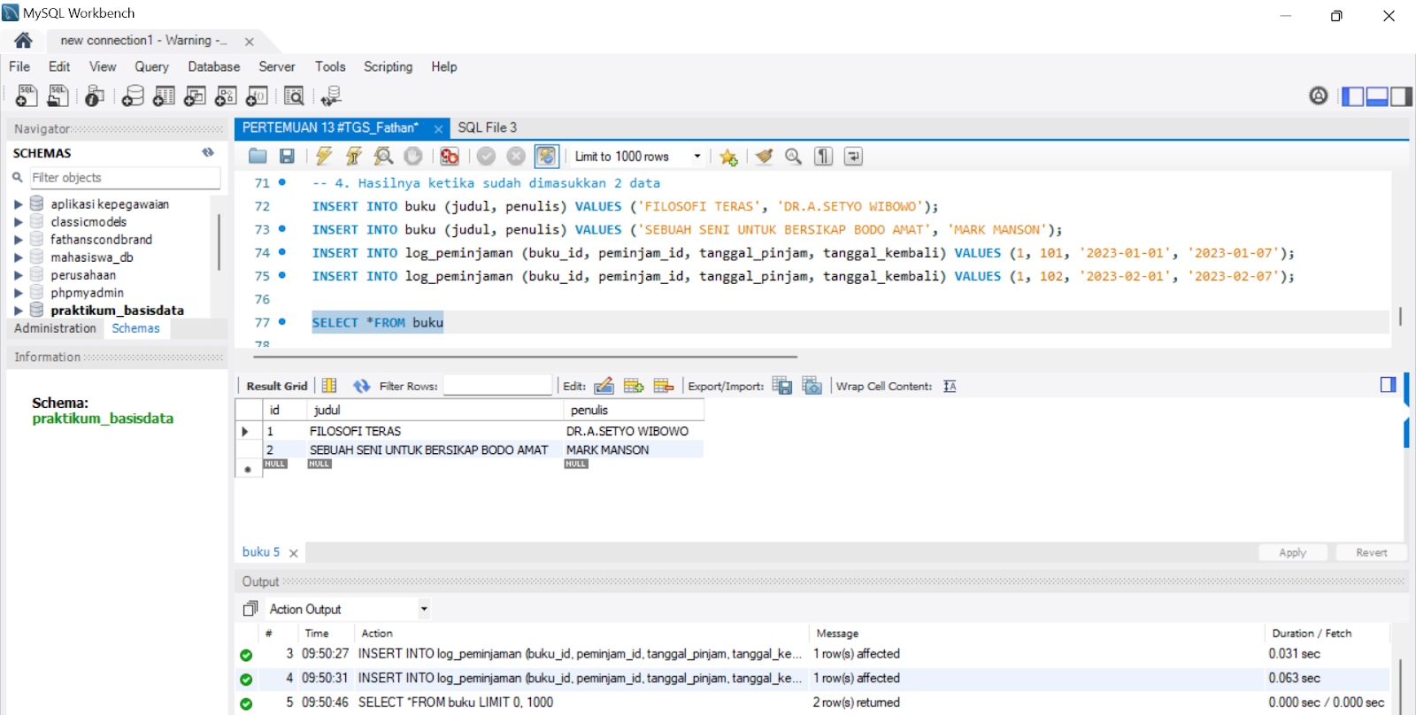This screenshot has width=1416, height=715.
Task: Toggle the right sidebar panel
Action: pos(1401,96)
